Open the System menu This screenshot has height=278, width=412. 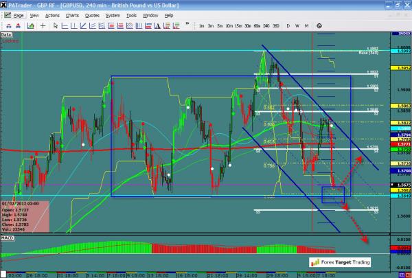point(114,14)
